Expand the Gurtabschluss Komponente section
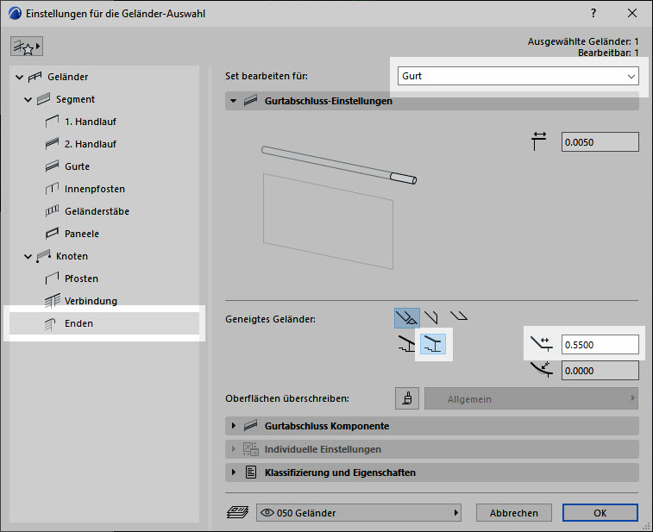 coord(233,426)
